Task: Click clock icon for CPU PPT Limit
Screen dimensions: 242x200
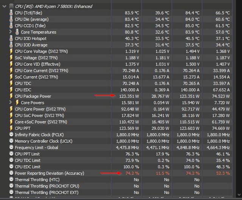Action: point(11,154)
